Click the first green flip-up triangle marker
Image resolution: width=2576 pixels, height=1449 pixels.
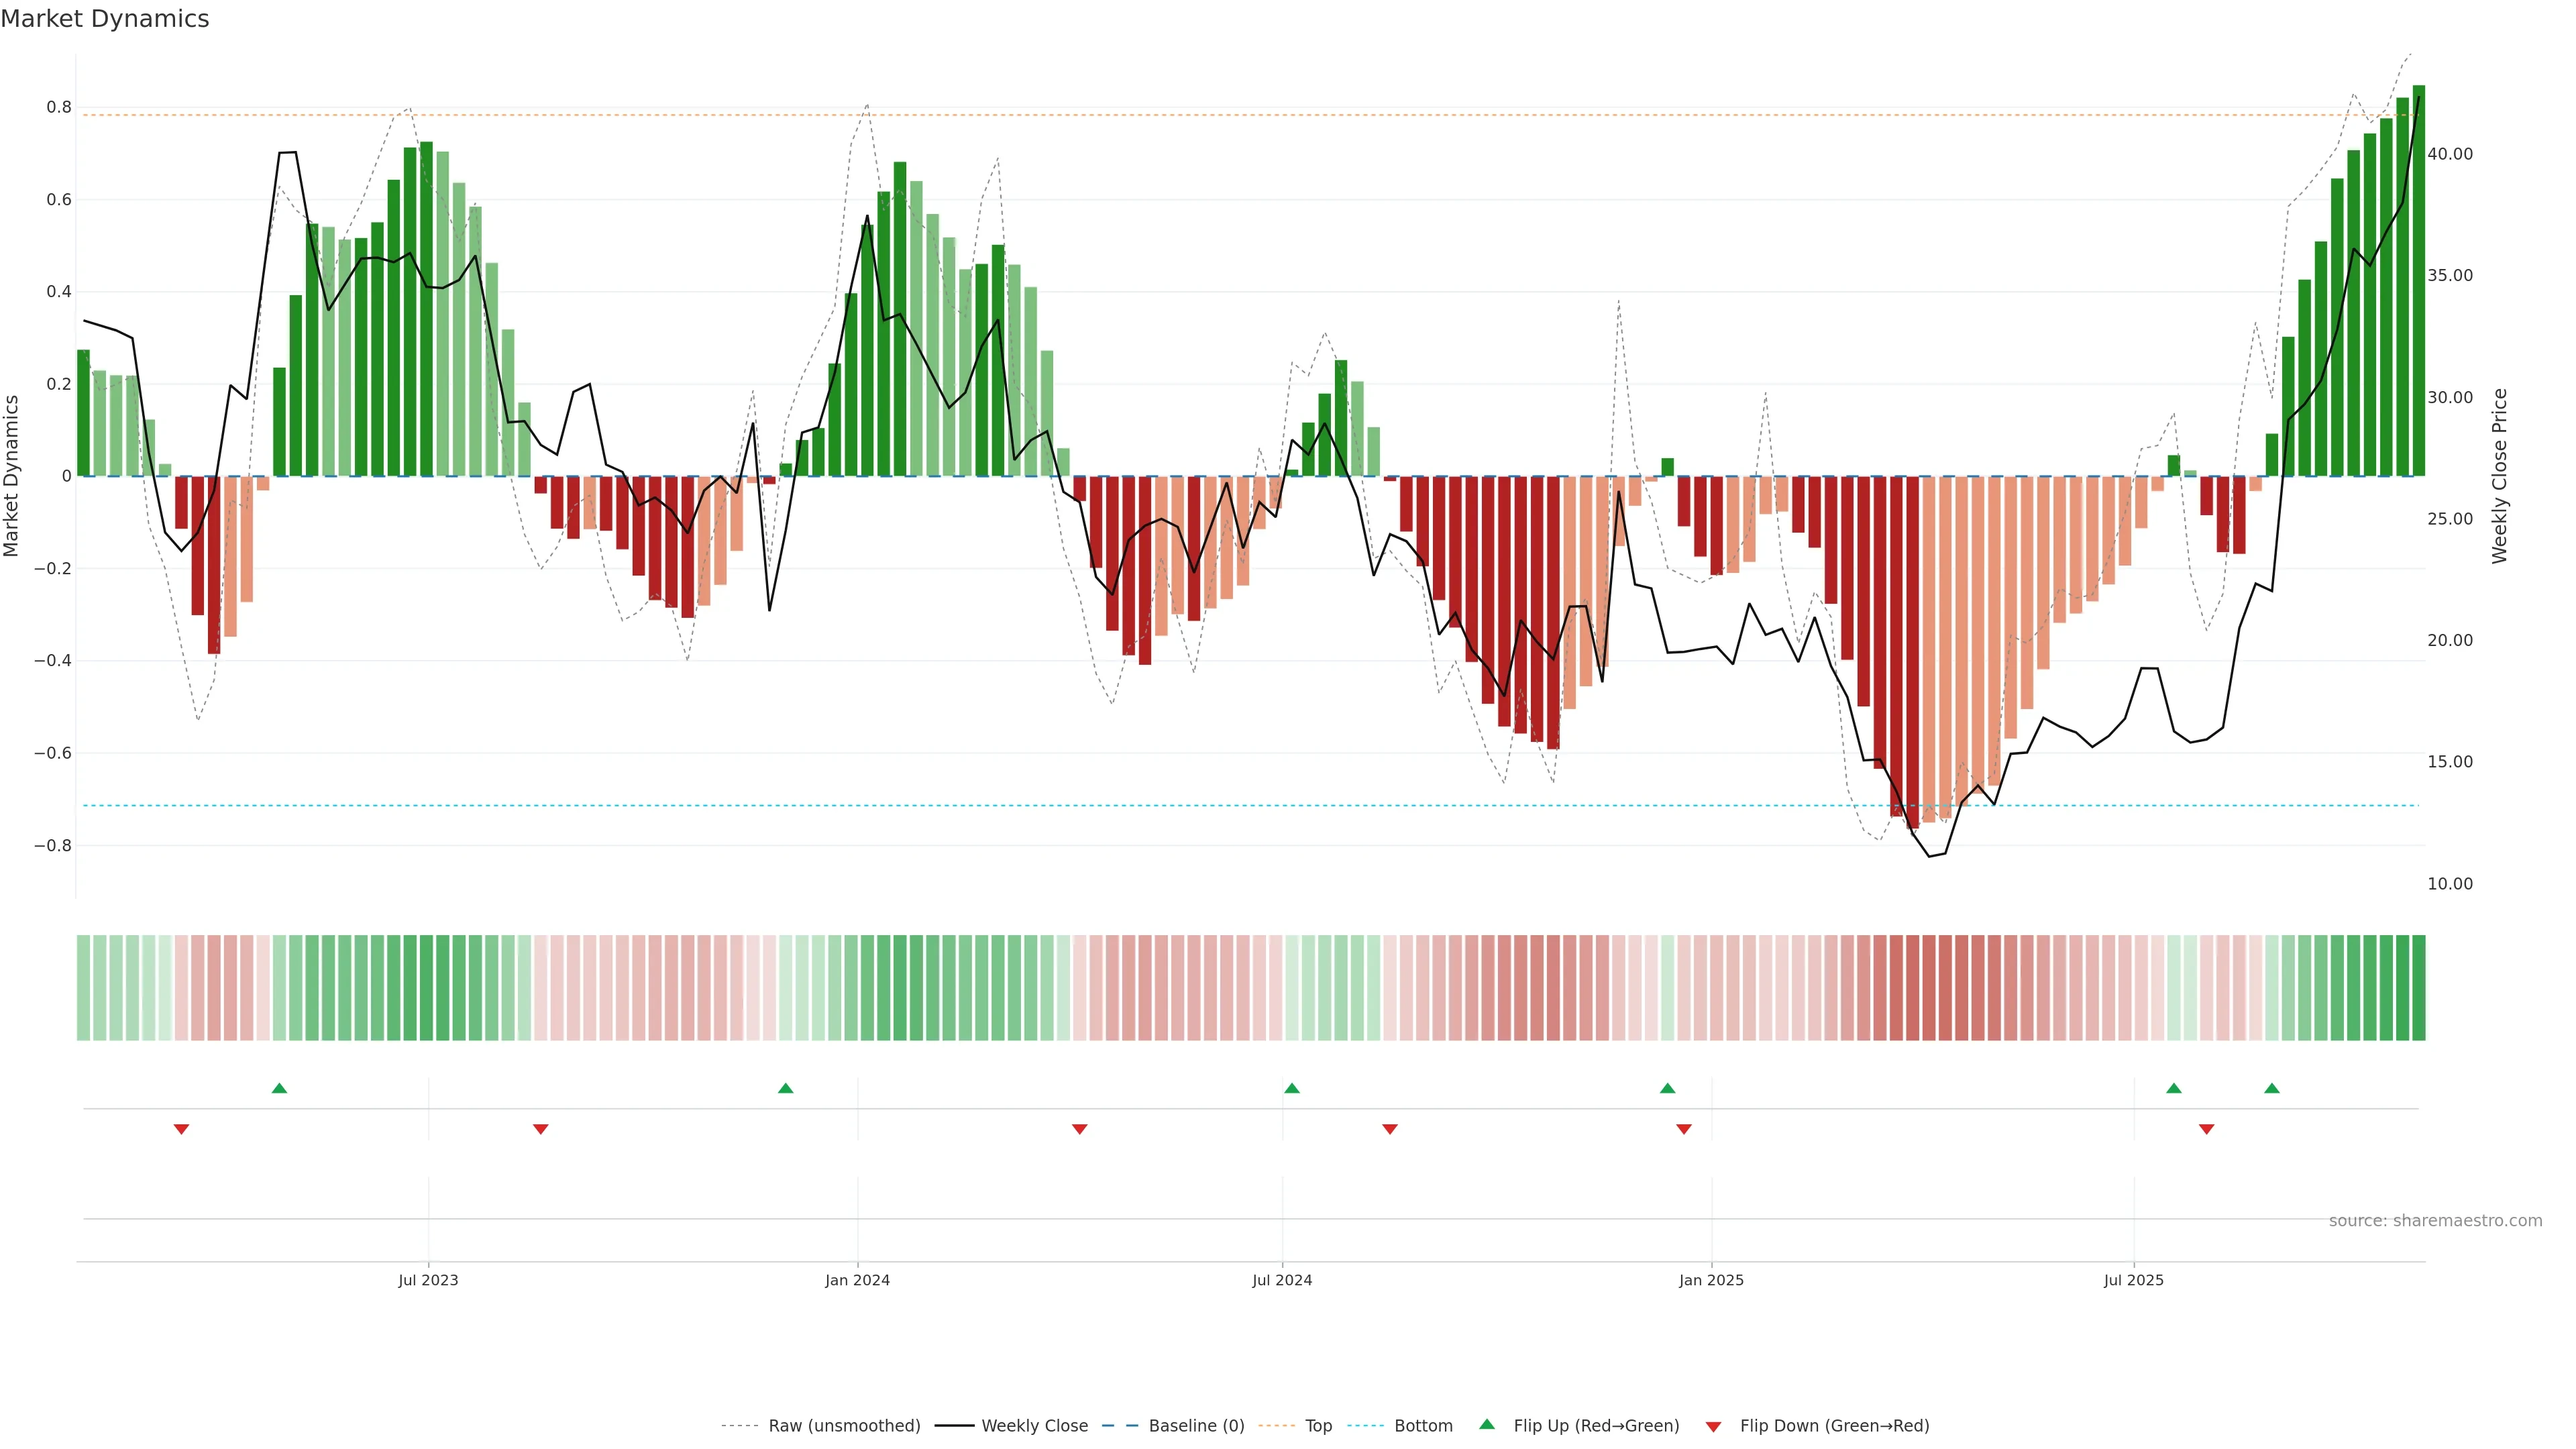[279, 1088]
